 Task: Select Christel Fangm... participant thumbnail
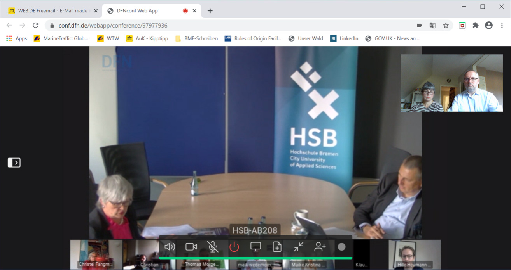96,254
